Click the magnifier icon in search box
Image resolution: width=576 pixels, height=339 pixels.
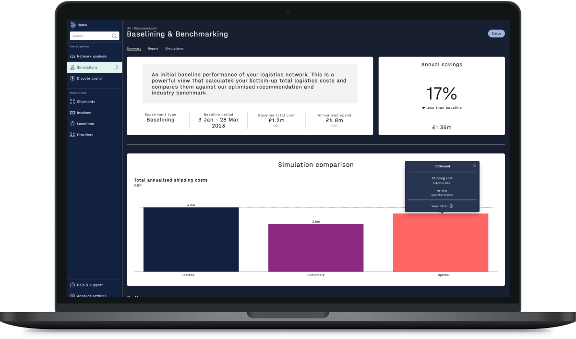[114, 36]
